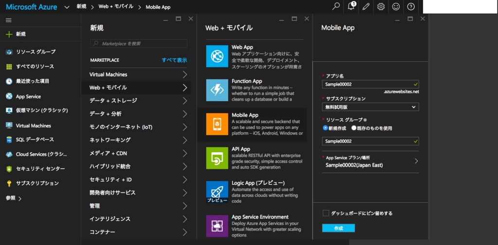Select コンテナー category
The width and height of the screenshot is (498, 245).
pos(136,232)
